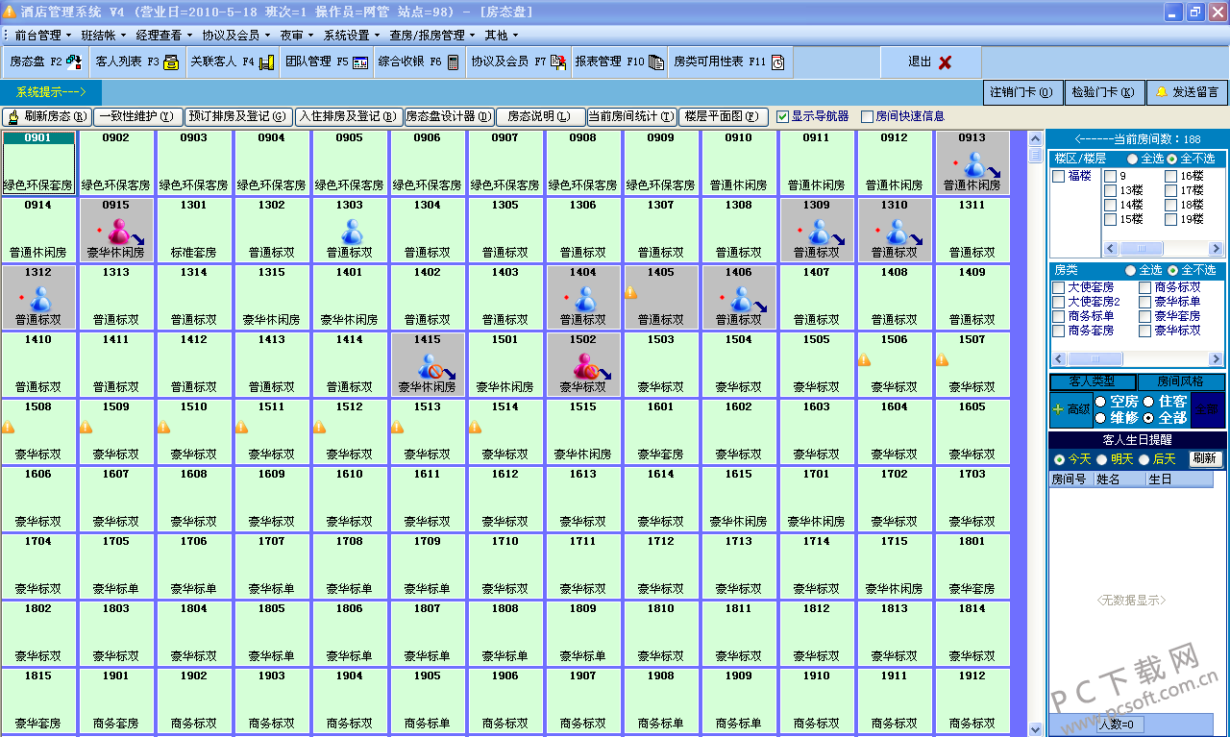
Task: Click the 注销门卡 (O) button
Action: 1024,92
